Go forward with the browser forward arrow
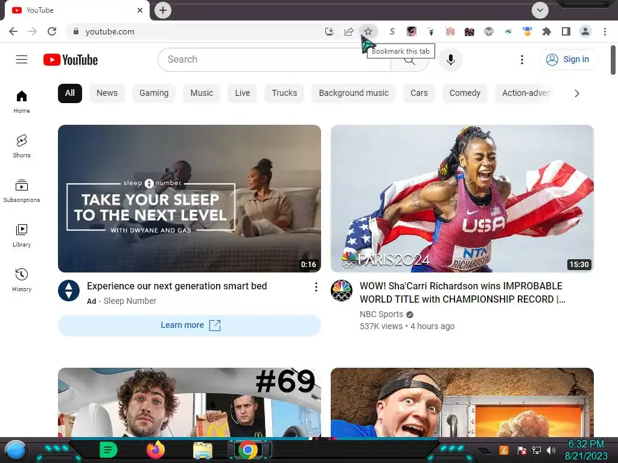Image resolution: width=618 pixels, height=463 pixels. point(33,31)
